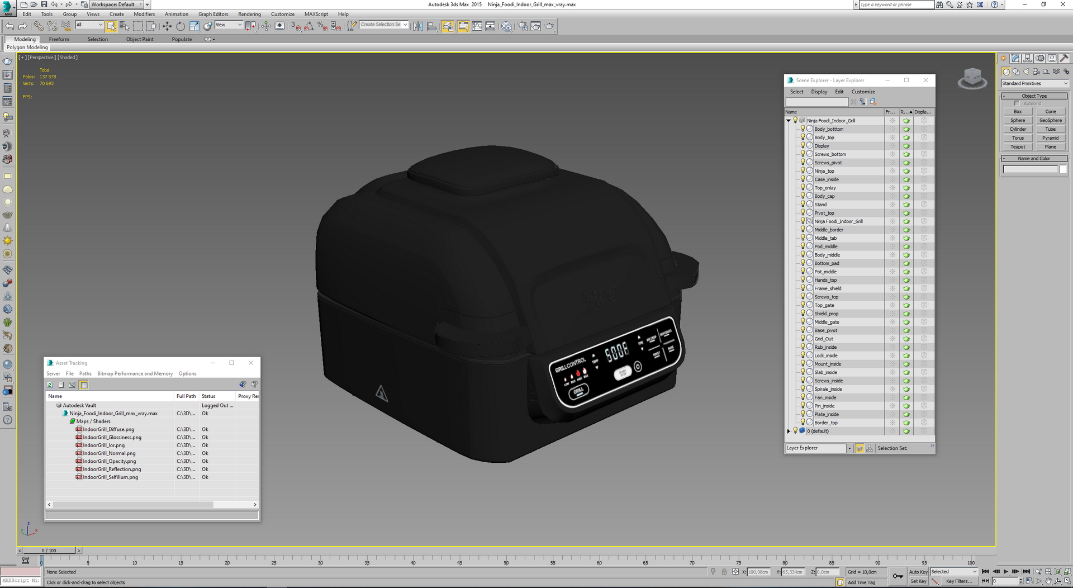Click Go to End playback button
The width and height of the screenshot is (1073, 588).
click(x=1026, y=572)
